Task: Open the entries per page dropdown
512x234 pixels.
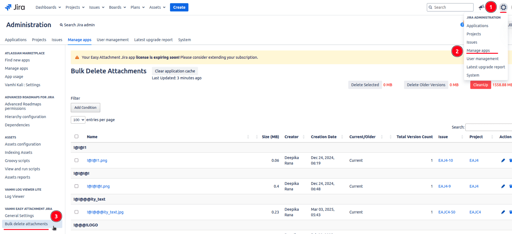Action: coord(78,120)
